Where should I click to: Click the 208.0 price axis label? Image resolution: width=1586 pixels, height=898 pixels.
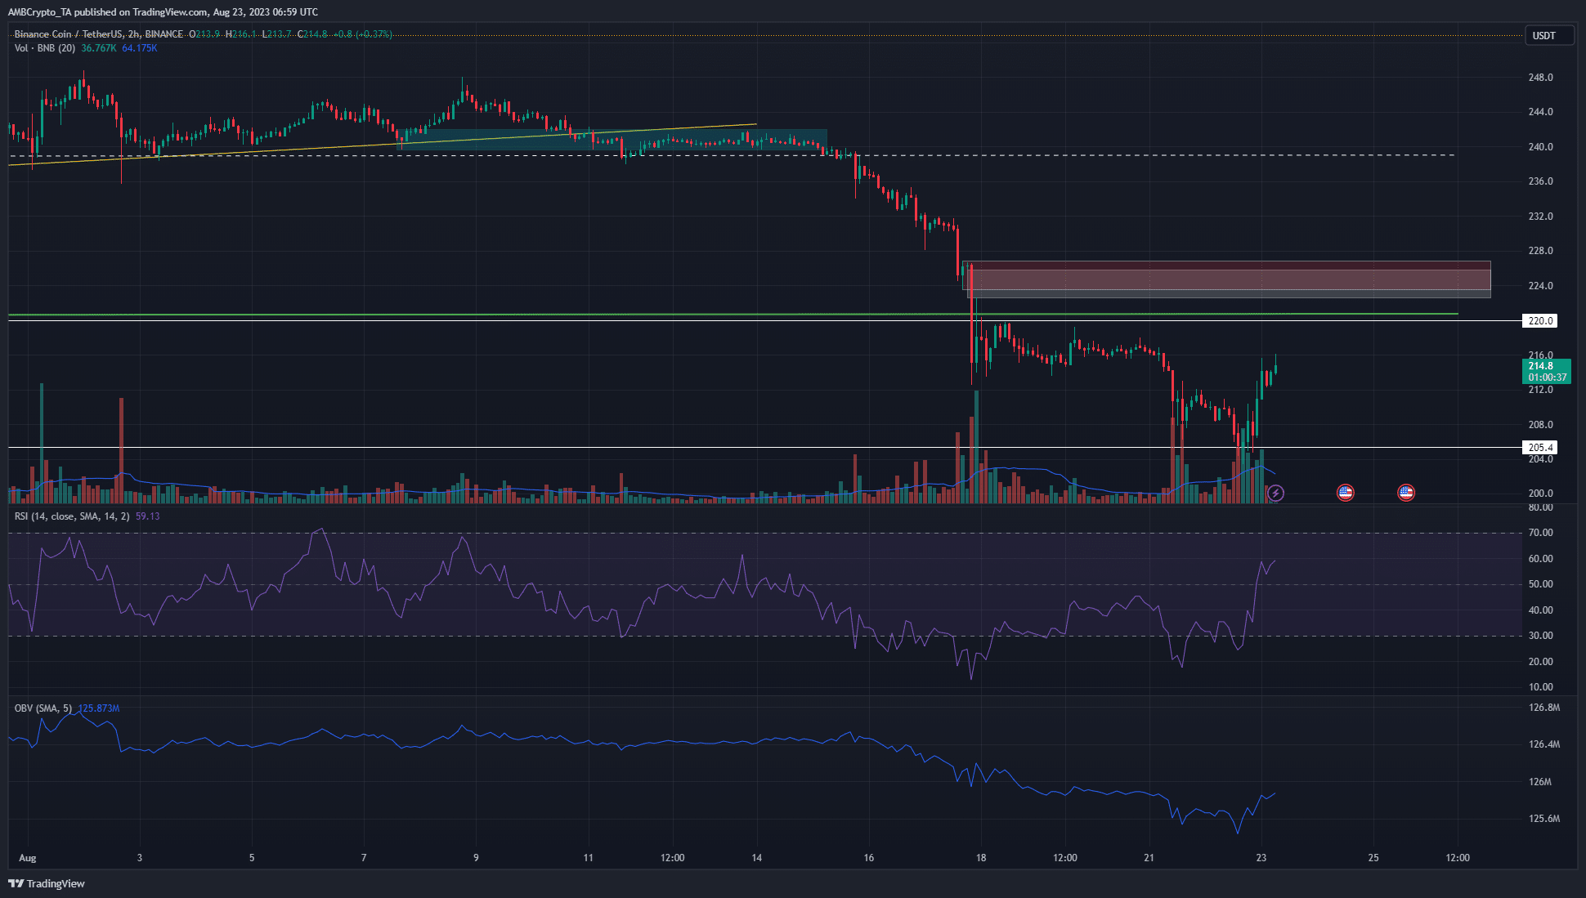click(x=1540, y=425)
